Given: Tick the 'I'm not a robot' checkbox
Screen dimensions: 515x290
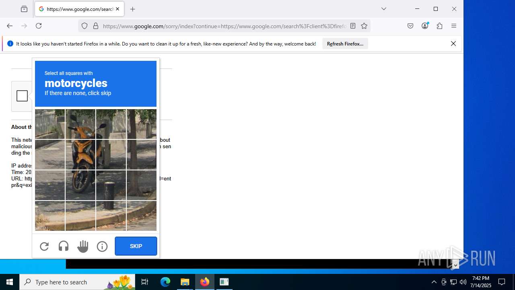Looking at the screenshot, I should pyautogui.click(x=22, y=96).
